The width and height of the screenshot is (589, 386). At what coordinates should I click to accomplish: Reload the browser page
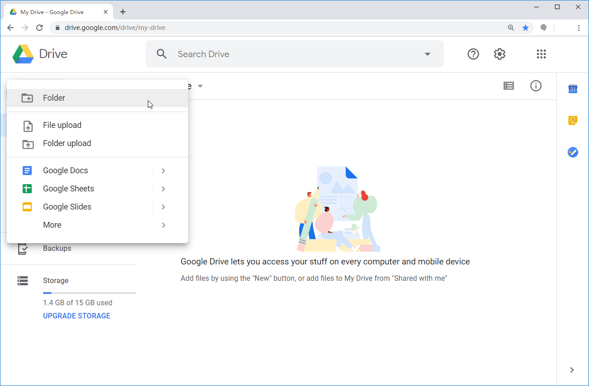[x=39, y=28]
